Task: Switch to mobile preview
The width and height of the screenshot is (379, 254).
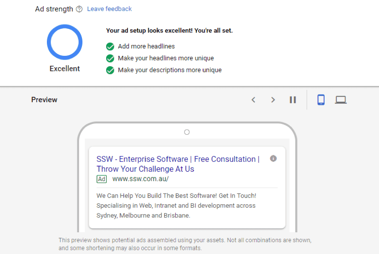Action: click(x=321, y=100)
